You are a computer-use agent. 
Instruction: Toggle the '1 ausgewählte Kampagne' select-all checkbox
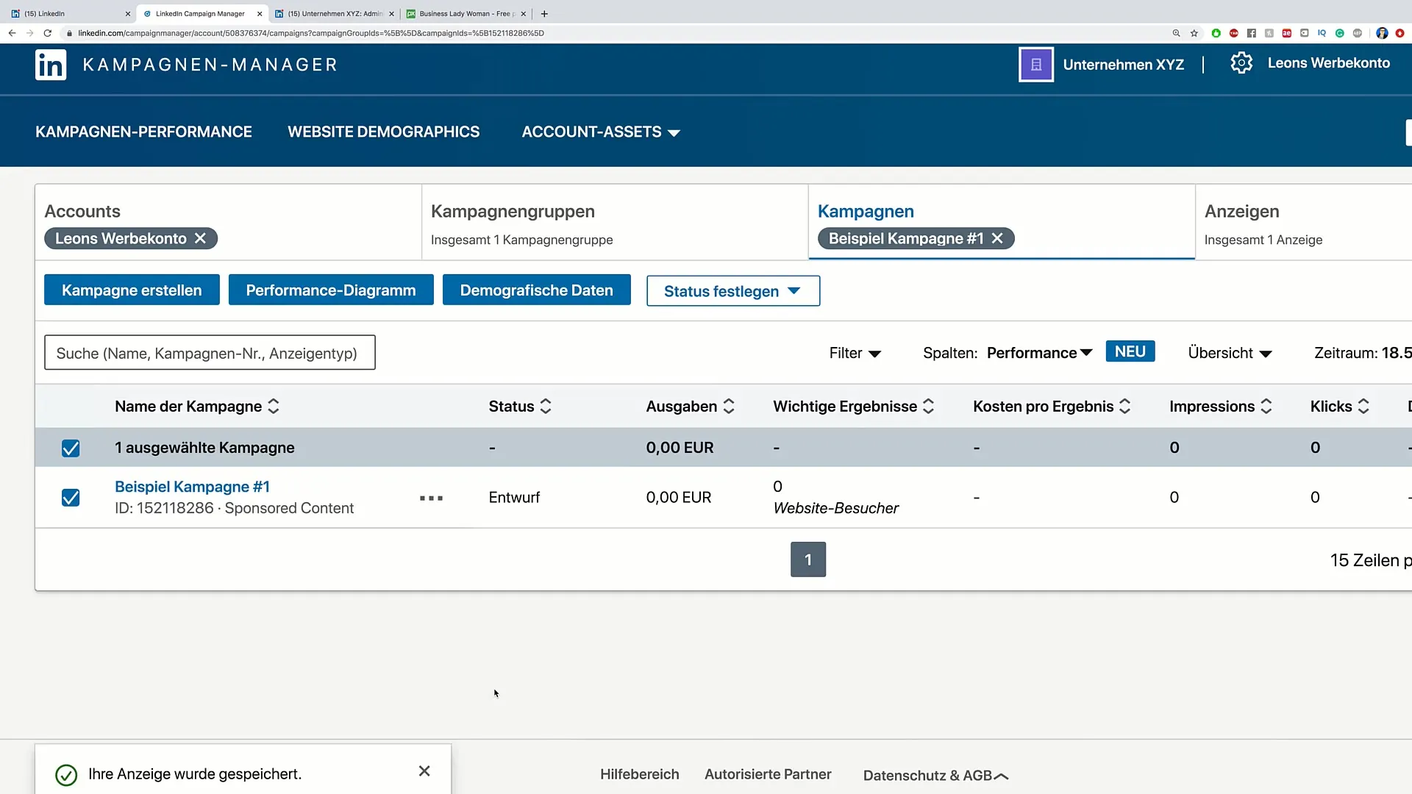[x=71, y=448]
